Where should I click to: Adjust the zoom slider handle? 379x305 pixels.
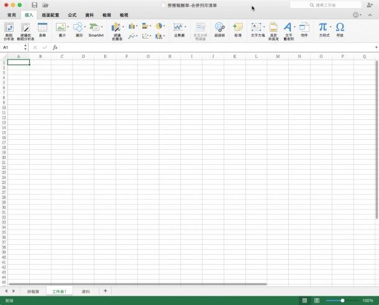pos(342,301)
